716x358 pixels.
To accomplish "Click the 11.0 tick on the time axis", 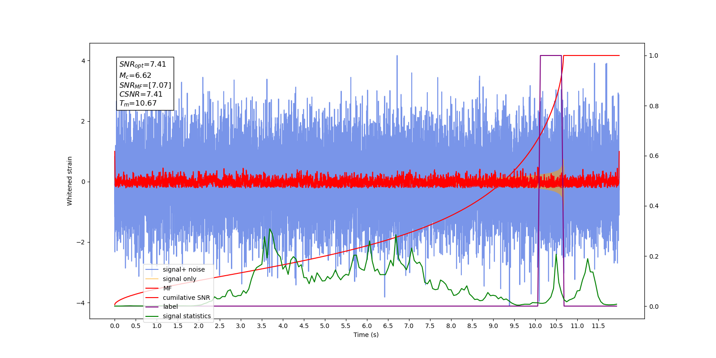I will (577, 326).
